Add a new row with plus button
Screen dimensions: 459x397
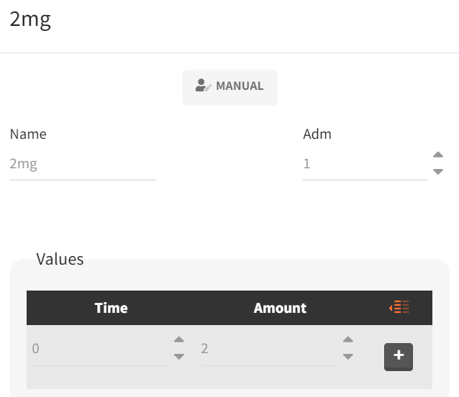click(x=399, y=356)
